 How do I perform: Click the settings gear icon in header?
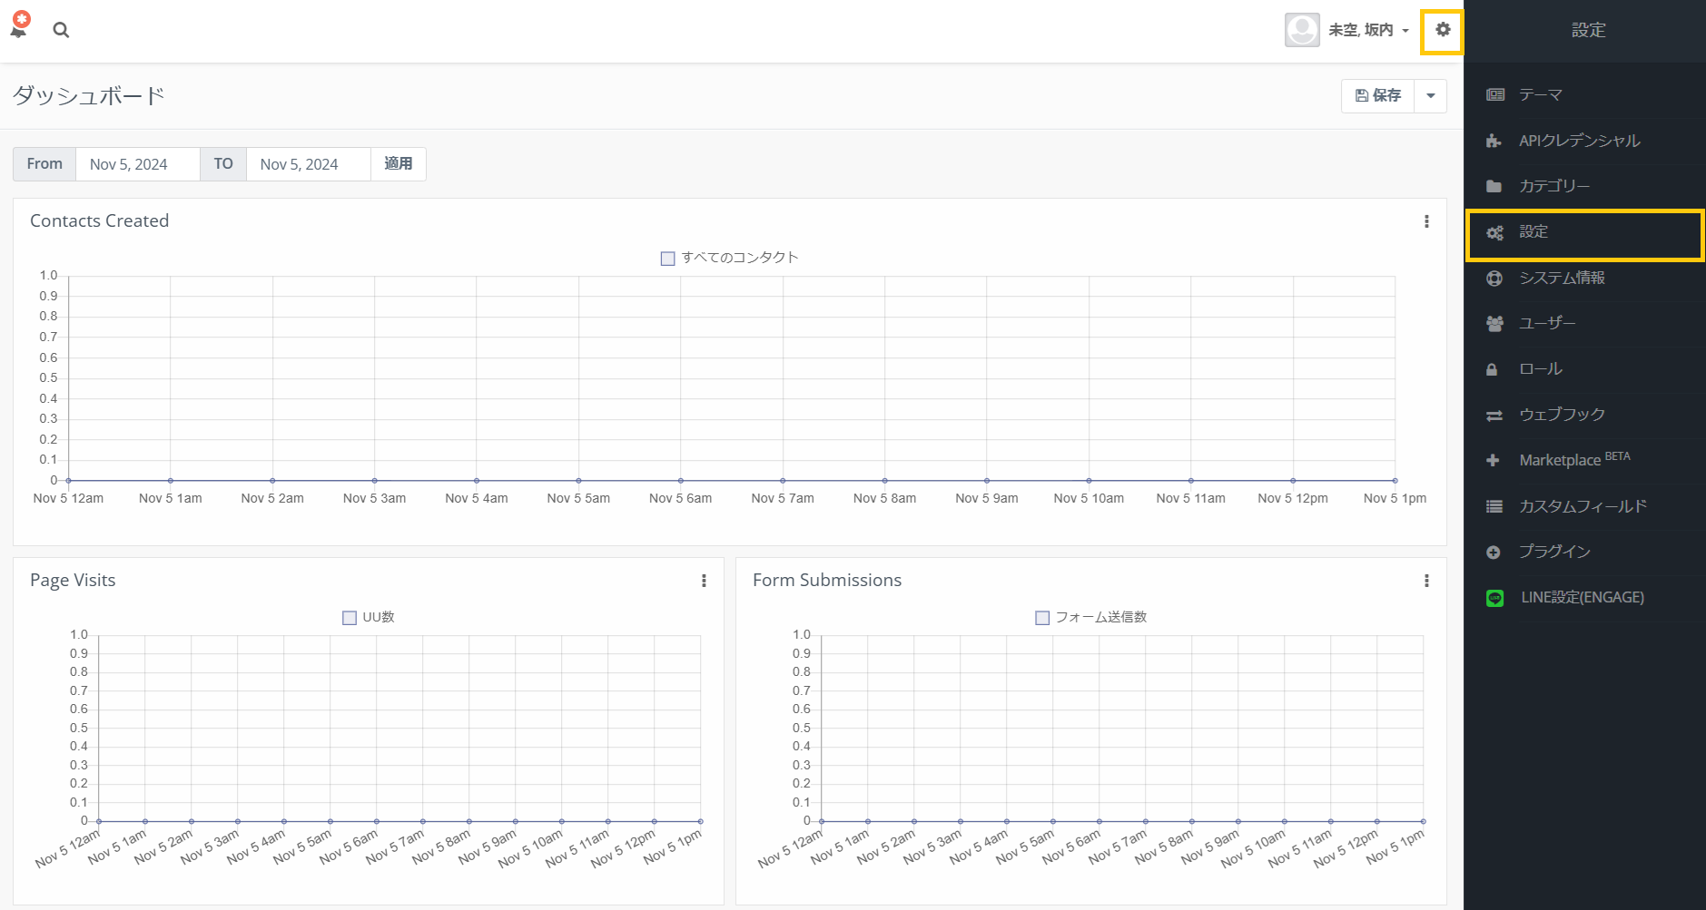tap(1442, 30)
